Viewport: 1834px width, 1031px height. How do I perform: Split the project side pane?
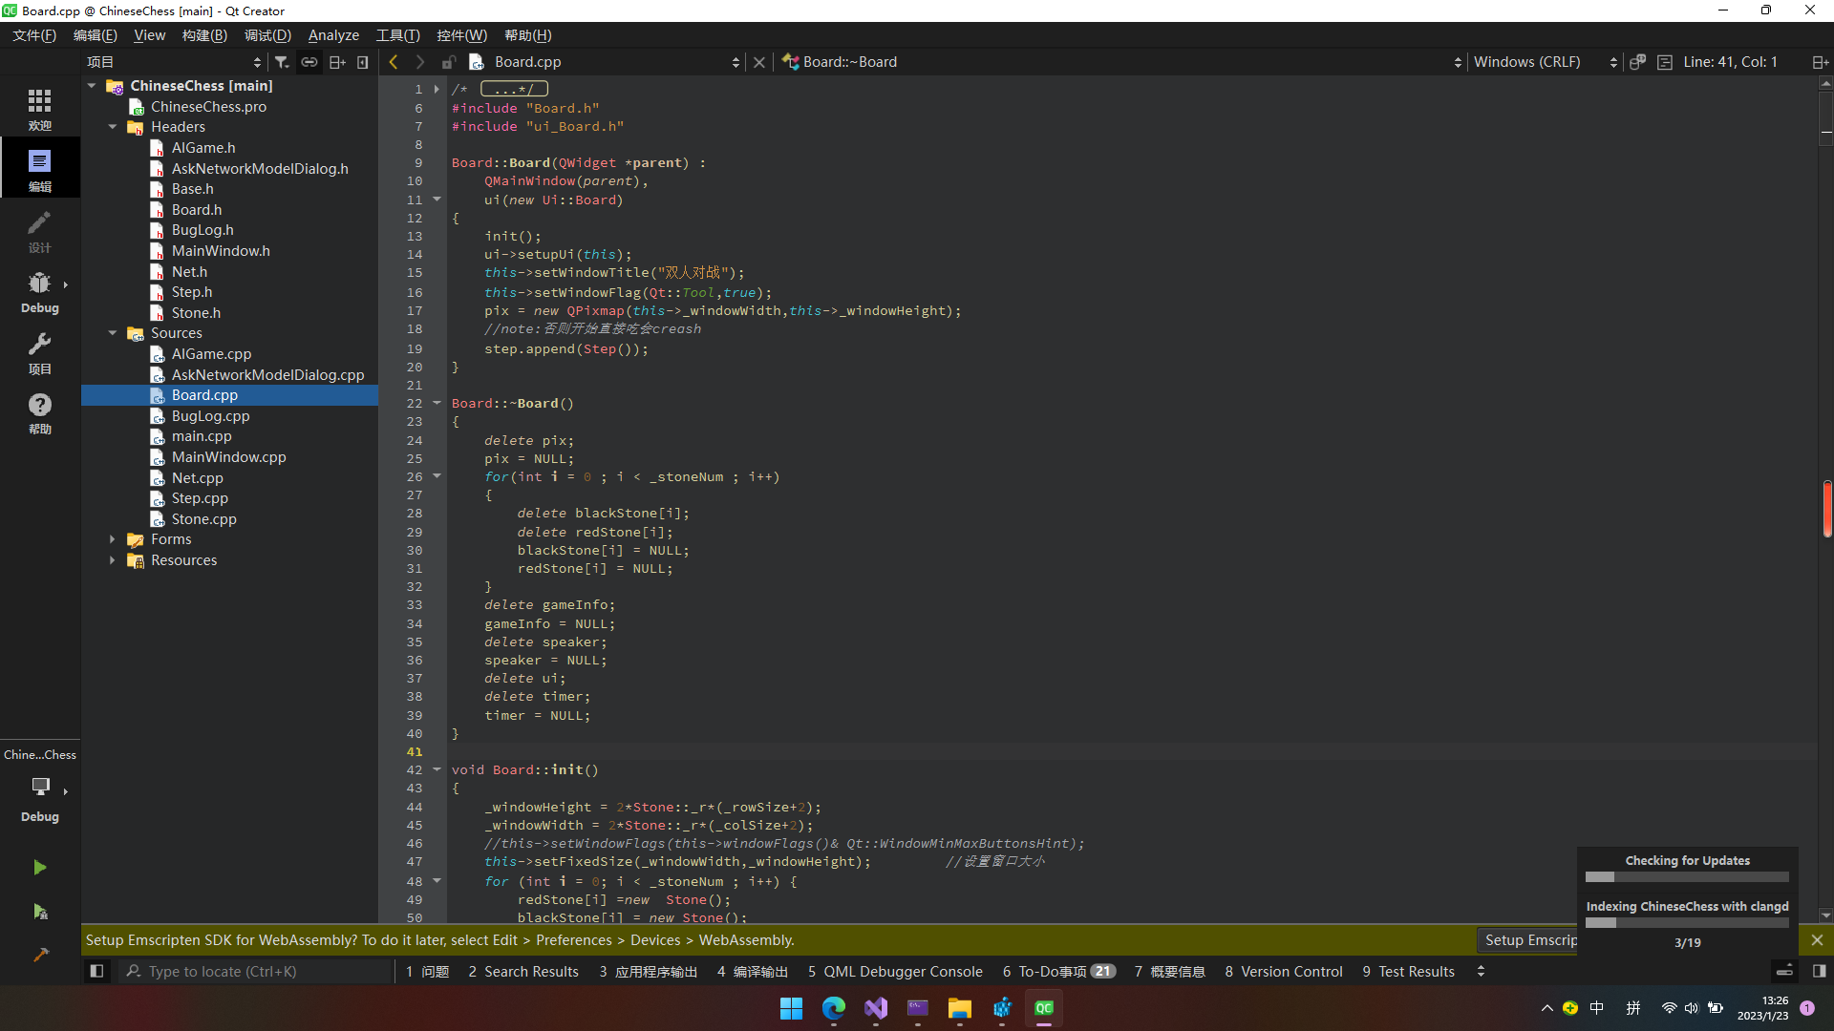(337, 61)
